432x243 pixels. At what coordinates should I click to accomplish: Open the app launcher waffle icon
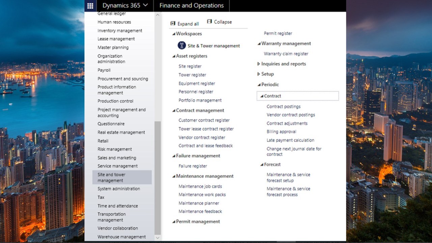pos(90,6)
